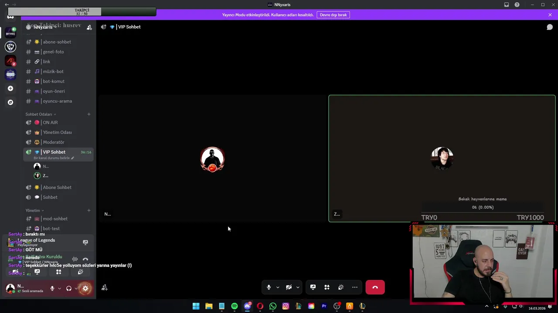558x313 pixels.
Task: Open müzik-bot text channel
Action: pos(58,71)
